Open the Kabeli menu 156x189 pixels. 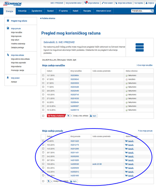click(x=75, y=11)
